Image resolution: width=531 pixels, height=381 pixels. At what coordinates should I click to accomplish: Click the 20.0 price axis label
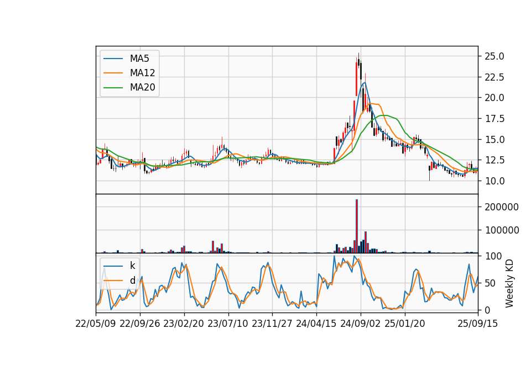494,98
